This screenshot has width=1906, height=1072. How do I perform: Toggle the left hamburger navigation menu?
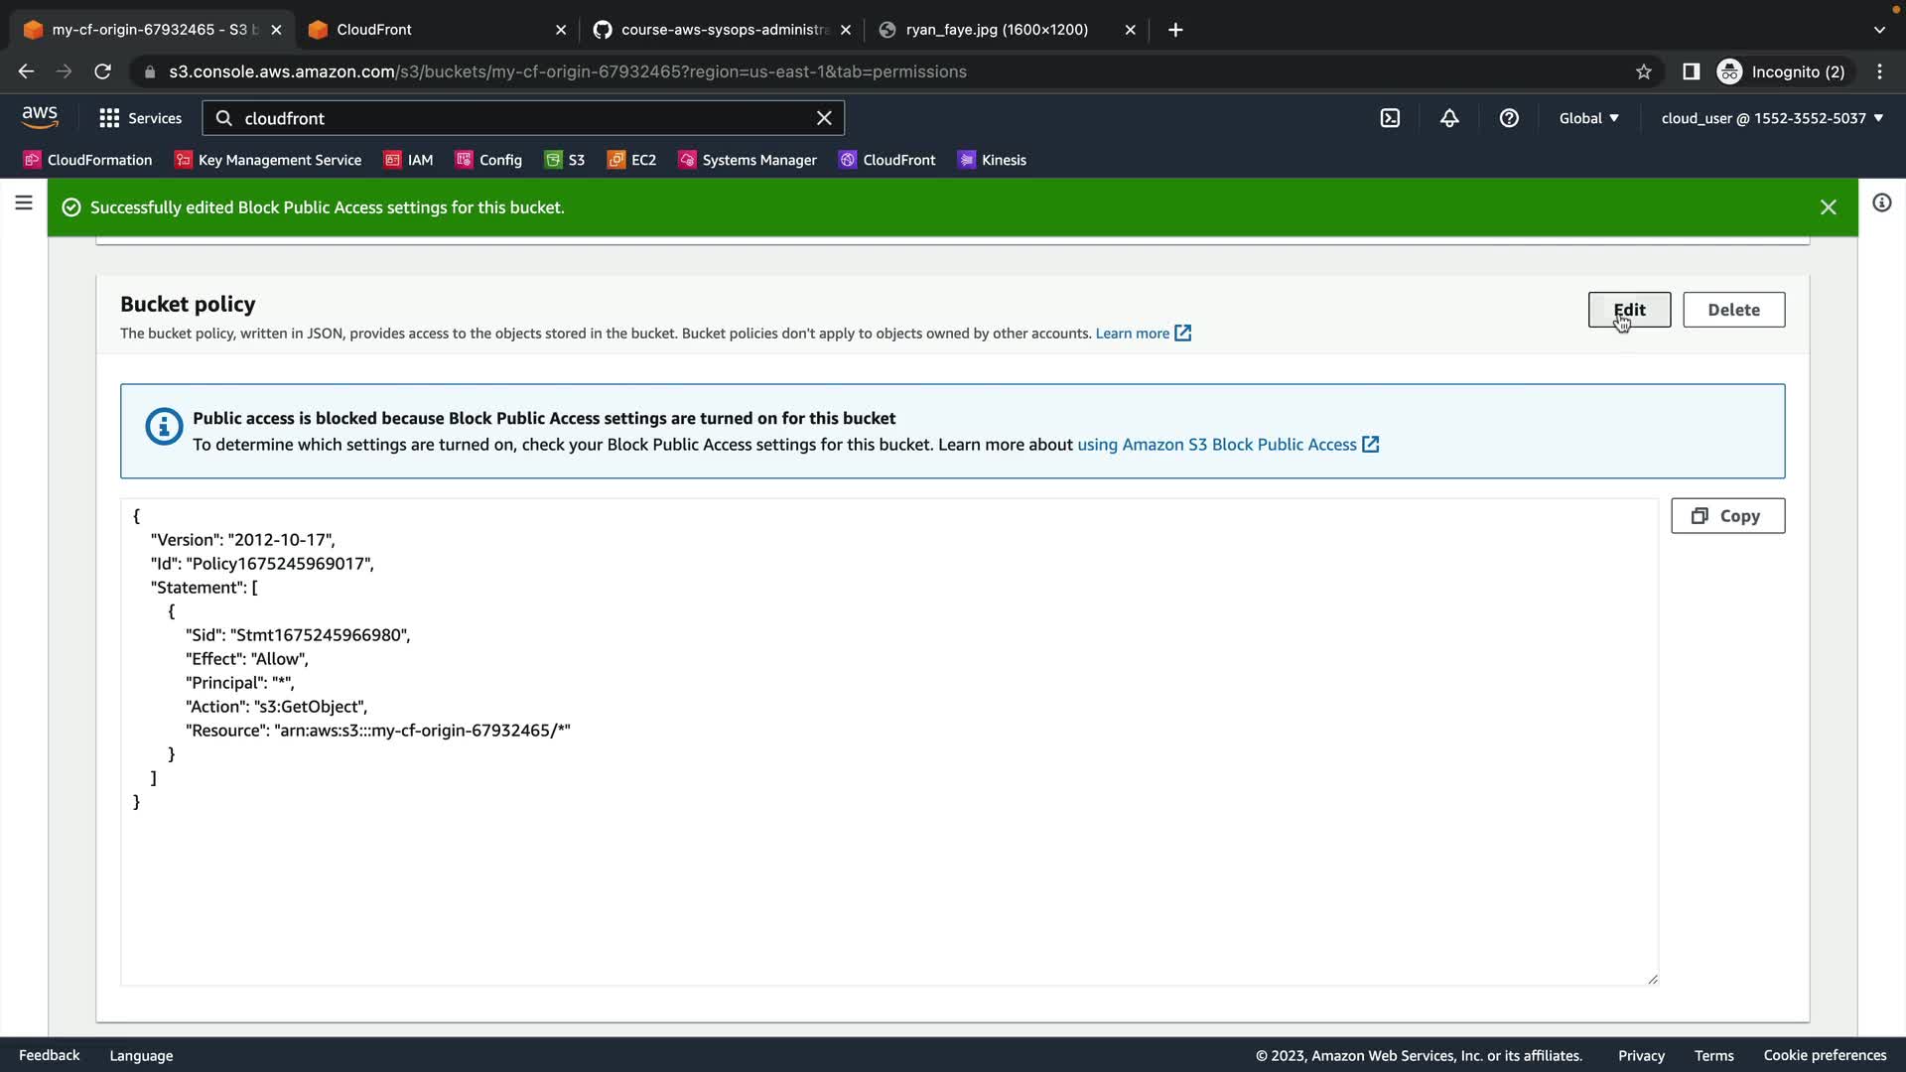tap(24, 203)
